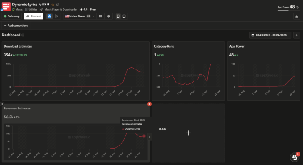Click Add competitors

[16, 26]
